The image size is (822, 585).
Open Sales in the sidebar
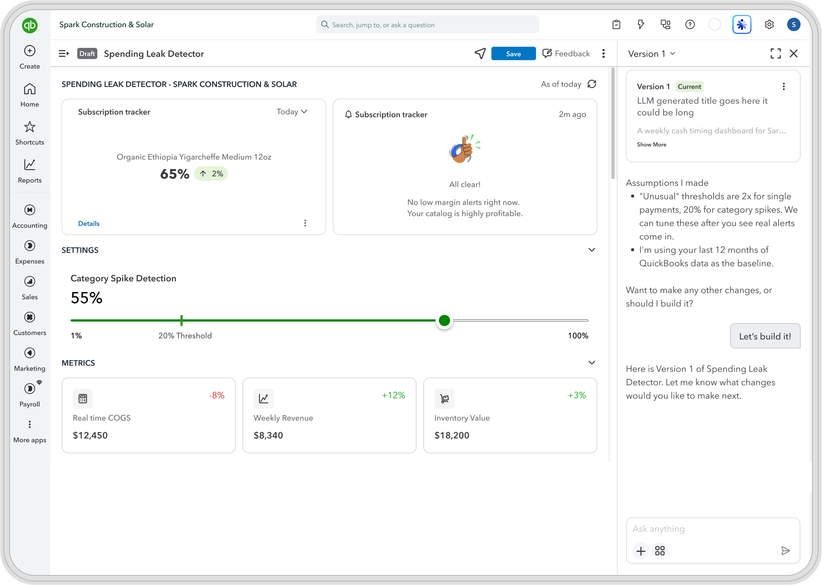point(29,288)
